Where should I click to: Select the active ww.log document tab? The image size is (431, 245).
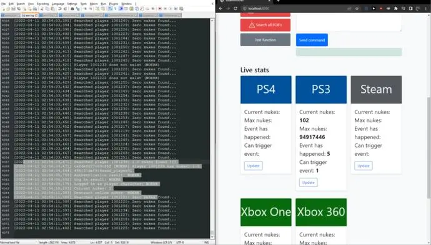(30, 16)
